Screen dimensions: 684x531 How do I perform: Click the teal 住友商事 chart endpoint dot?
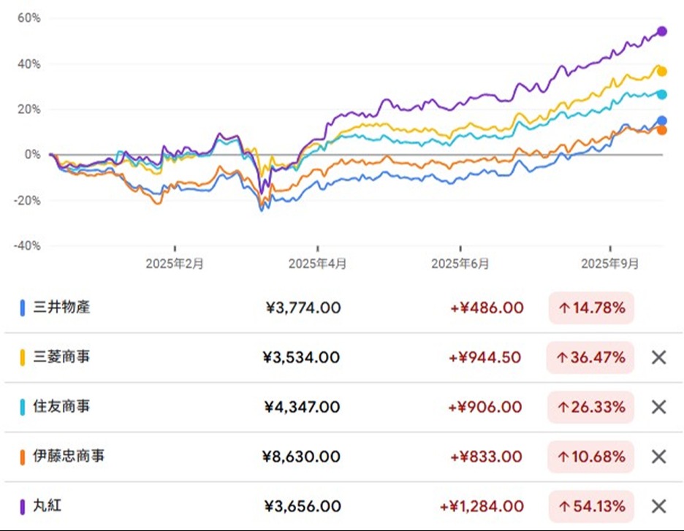point(662,94)
